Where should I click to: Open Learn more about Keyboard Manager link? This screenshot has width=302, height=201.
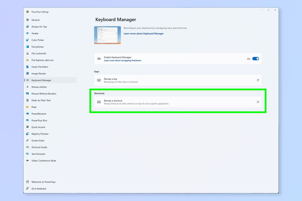click(x=143, y=33)
